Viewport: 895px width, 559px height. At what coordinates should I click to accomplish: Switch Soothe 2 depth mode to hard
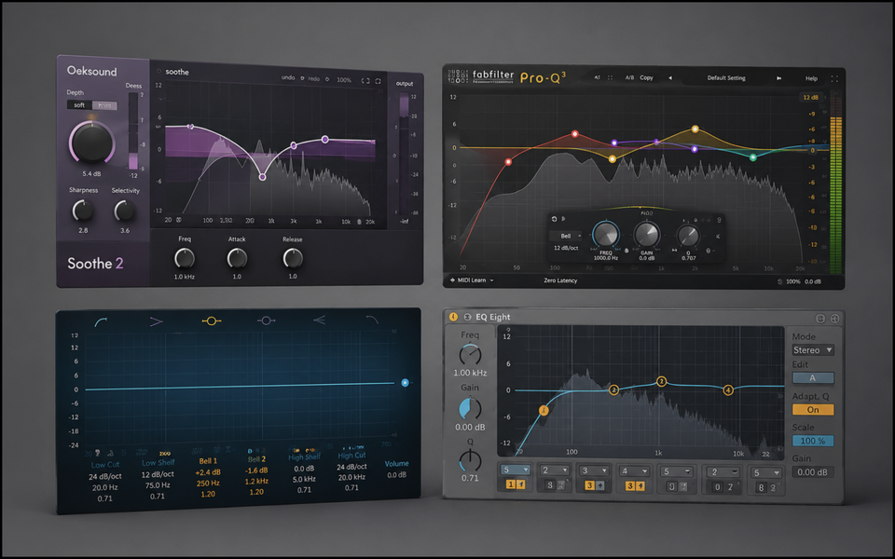tap(104, 105)
